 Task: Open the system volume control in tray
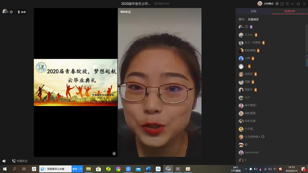[270, 169]
